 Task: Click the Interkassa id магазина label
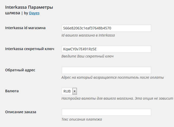click(x=25, y=28)
